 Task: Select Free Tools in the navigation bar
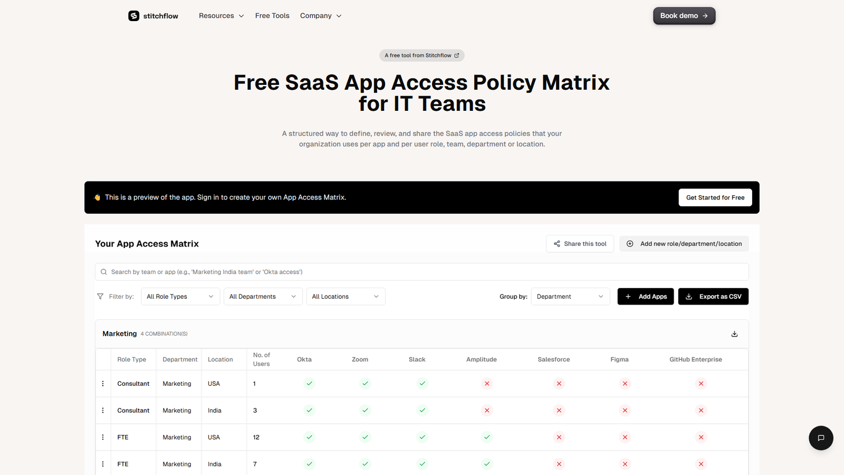272,16
